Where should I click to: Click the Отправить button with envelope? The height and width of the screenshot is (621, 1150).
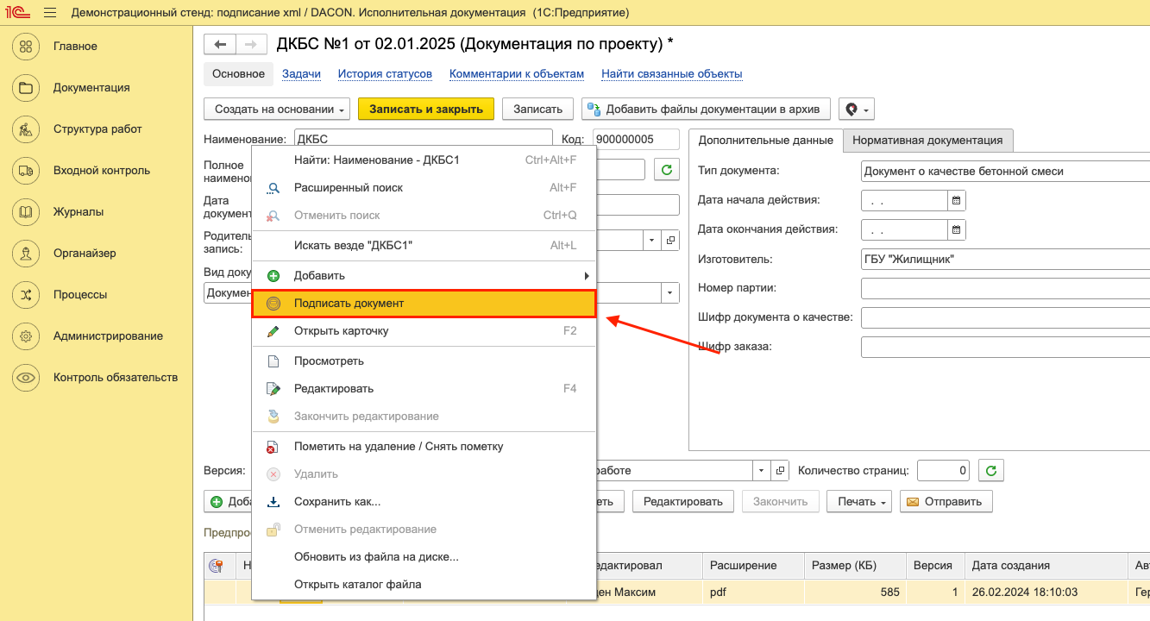(x=946, y=501)
